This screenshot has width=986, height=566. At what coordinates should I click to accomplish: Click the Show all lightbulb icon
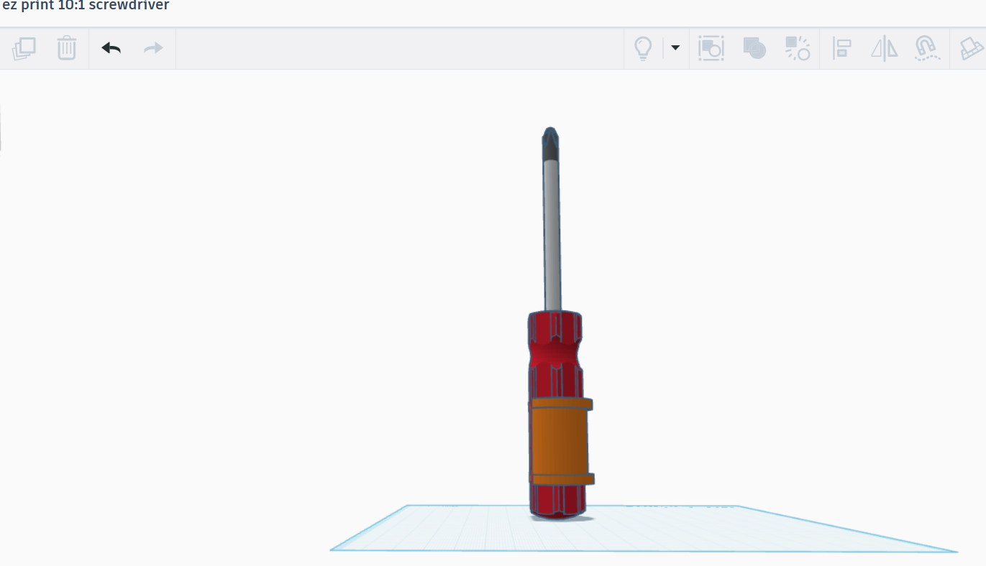[x=642, y=48]
